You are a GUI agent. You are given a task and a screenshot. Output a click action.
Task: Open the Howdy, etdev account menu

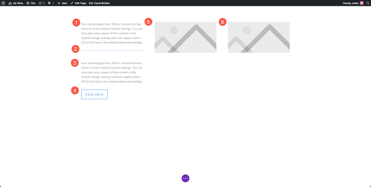(x=351, y=3)
